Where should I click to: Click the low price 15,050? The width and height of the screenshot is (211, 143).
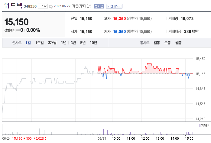(119, 32)
